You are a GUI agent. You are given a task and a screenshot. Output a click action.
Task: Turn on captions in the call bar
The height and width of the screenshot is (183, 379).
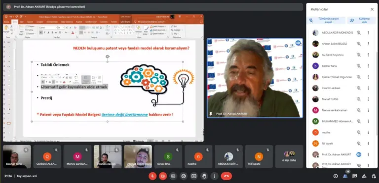point(173,176)
